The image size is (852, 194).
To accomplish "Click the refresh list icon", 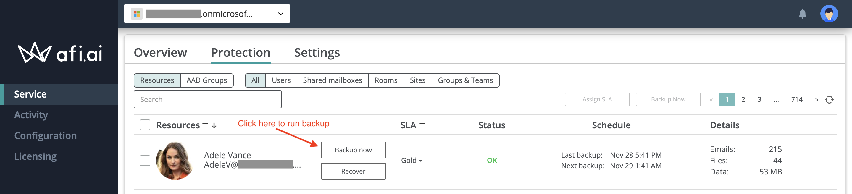I will [829, 99].
